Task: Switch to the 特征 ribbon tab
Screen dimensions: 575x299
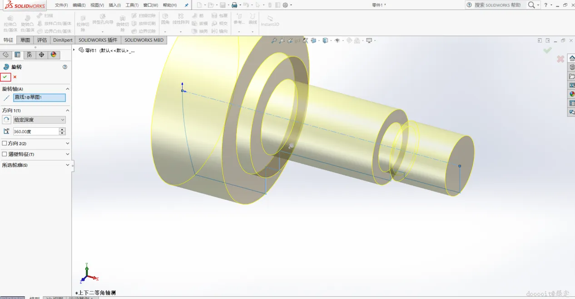Action: (8, 40)
